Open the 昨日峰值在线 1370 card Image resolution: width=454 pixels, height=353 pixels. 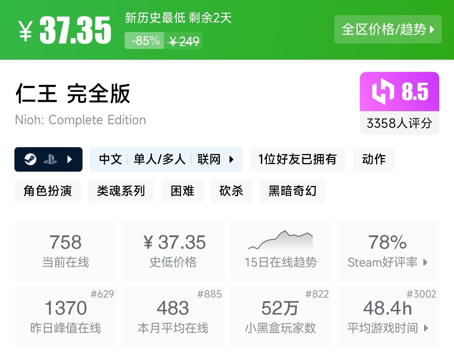pos(66,316)
